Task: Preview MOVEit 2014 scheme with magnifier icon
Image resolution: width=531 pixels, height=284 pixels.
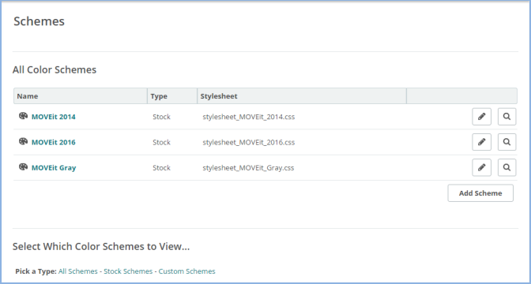Action: [507, 117]
